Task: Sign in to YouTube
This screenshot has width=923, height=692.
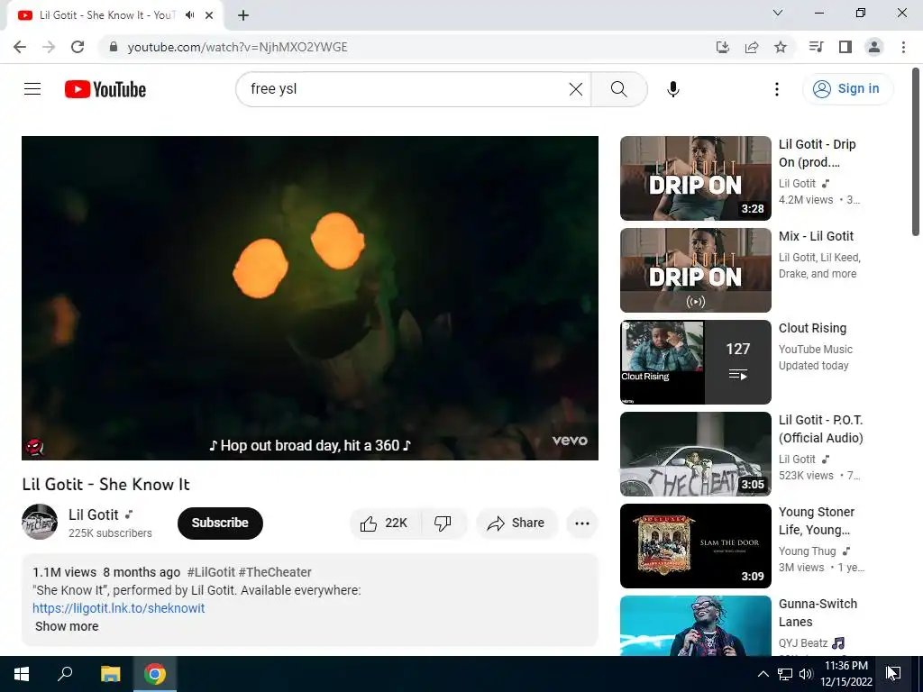Action: coord(847,89)
